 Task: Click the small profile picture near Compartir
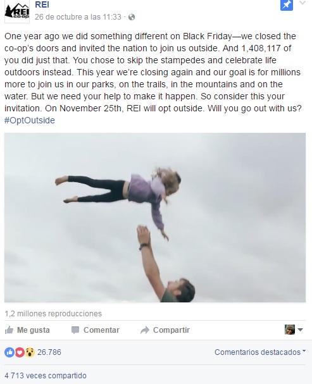tap(290, 330)
